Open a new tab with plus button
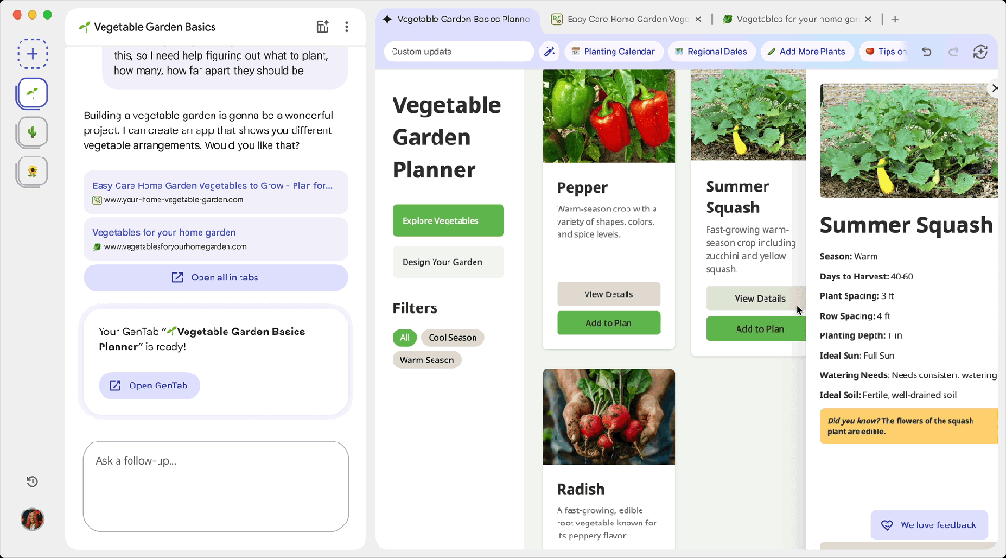Image resolution: width=1006 pixels, height=558 pixels. (x=895, y=19)
